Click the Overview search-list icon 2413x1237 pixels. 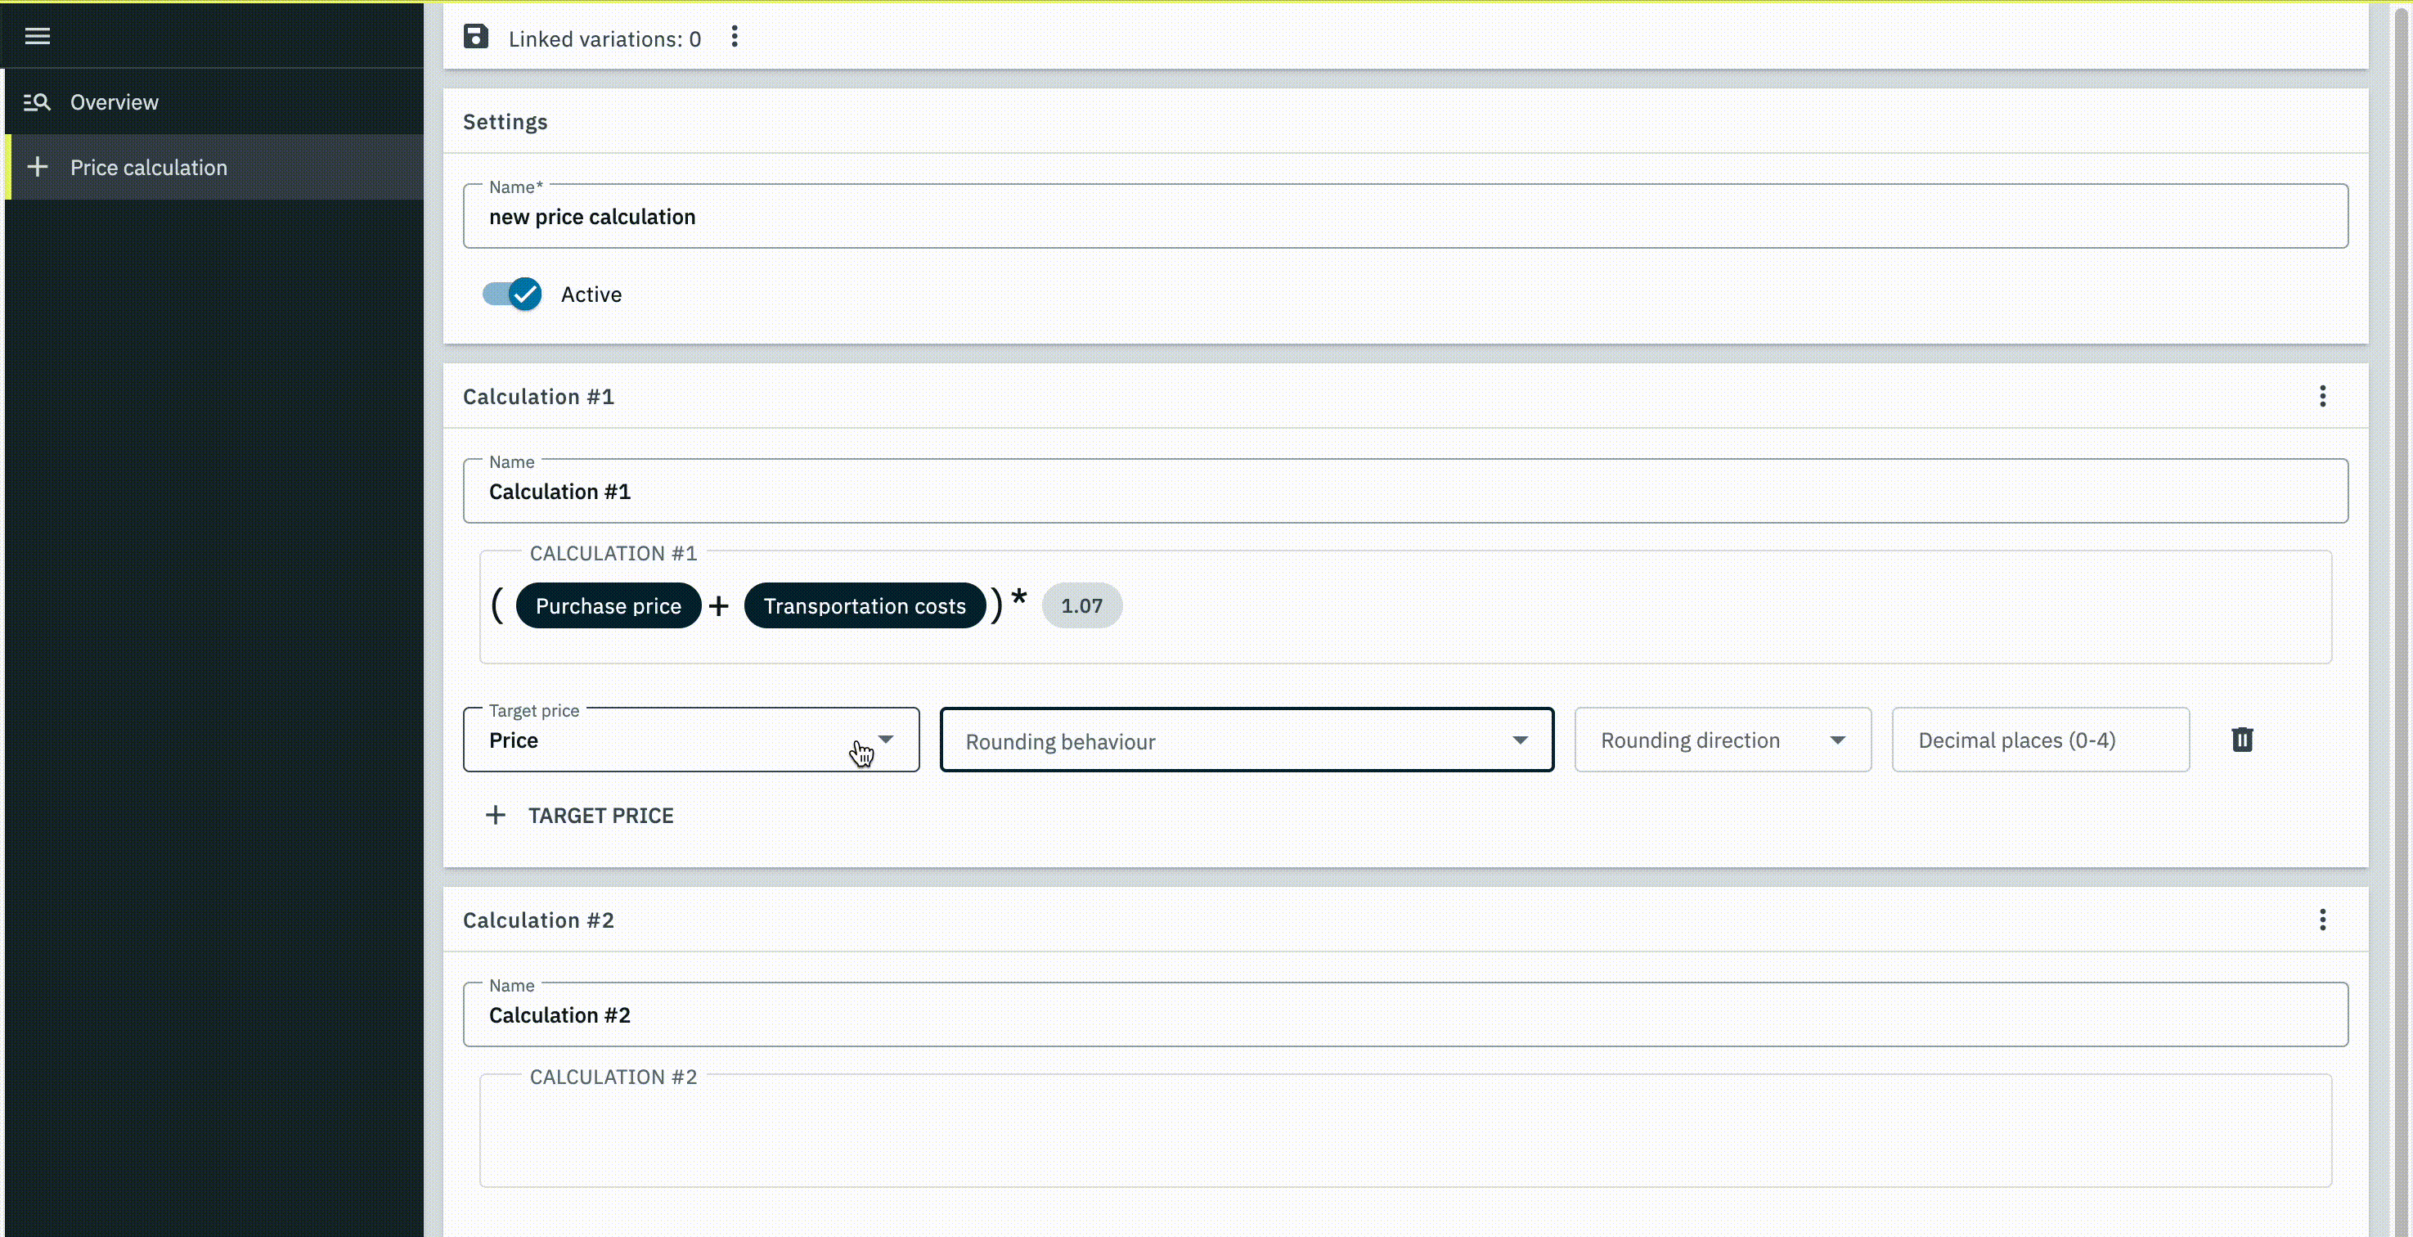(37, 102)
